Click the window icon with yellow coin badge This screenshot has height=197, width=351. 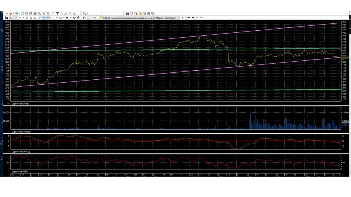[140, 13]
